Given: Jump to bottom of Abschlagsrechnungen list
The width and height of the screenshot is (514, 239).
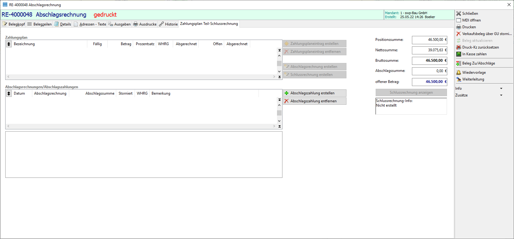Looking at the screenshot, I should tap(279, 126).
